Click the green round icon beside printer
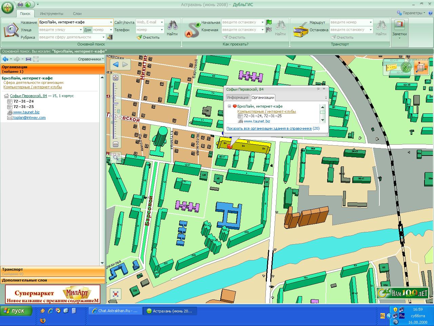The image size is (434, 326). tap(28, 4)
